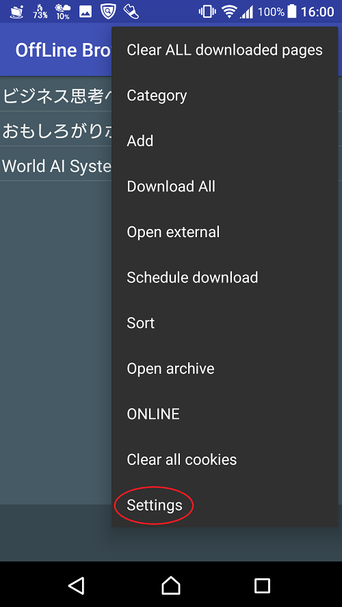This screenshot has width=342, height=607.
Task: Tap the recent apps square icon
Action: pos(262,585)
